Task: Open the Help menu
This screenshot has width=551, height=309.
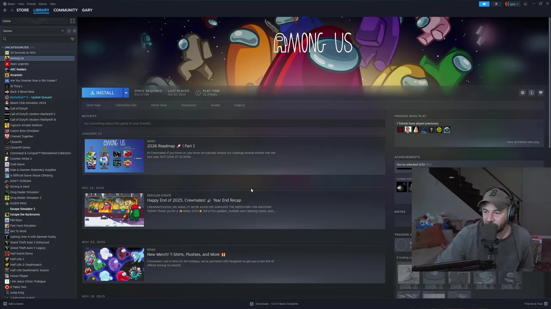Action: click(x=53, y=4)
